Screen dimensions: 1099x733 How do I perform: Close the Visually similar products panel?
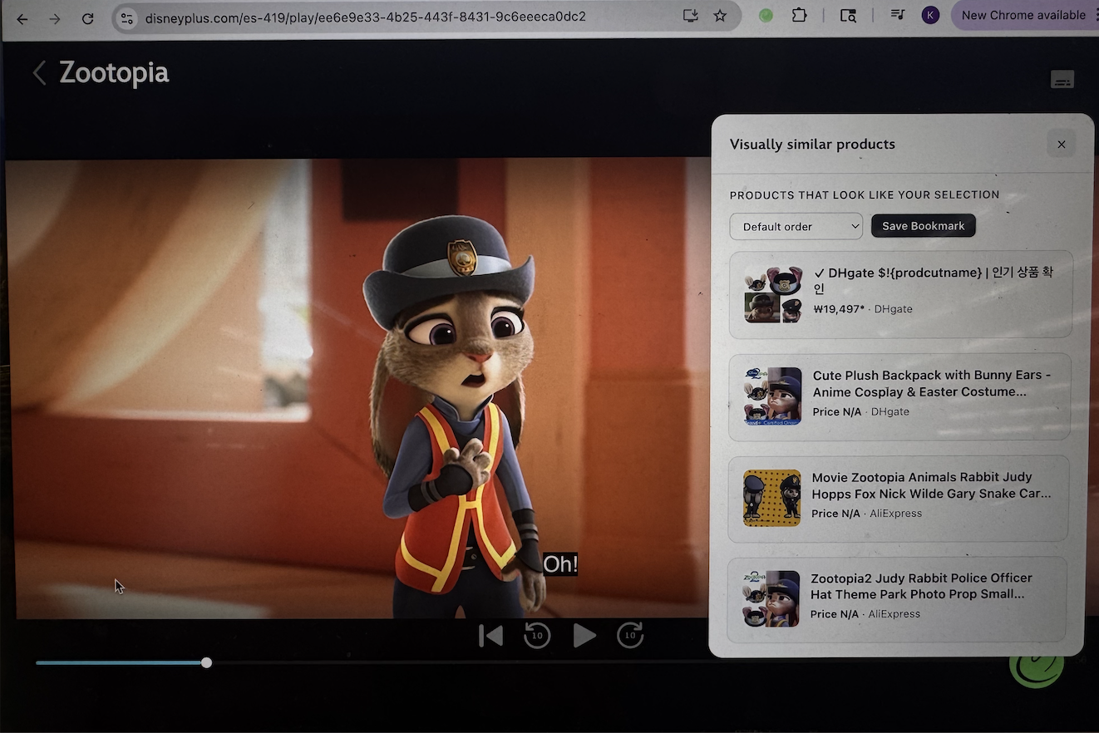[1061, 145]
